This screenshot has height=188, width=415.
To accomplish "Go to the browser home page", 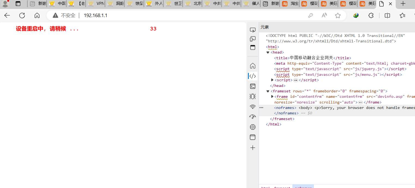I will pyautogui.click(x=37, y=15).
